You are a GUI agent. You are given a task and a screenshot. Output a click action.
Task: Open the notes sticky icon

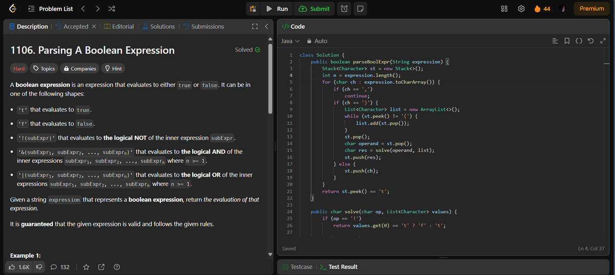click(x=360, y=9)
